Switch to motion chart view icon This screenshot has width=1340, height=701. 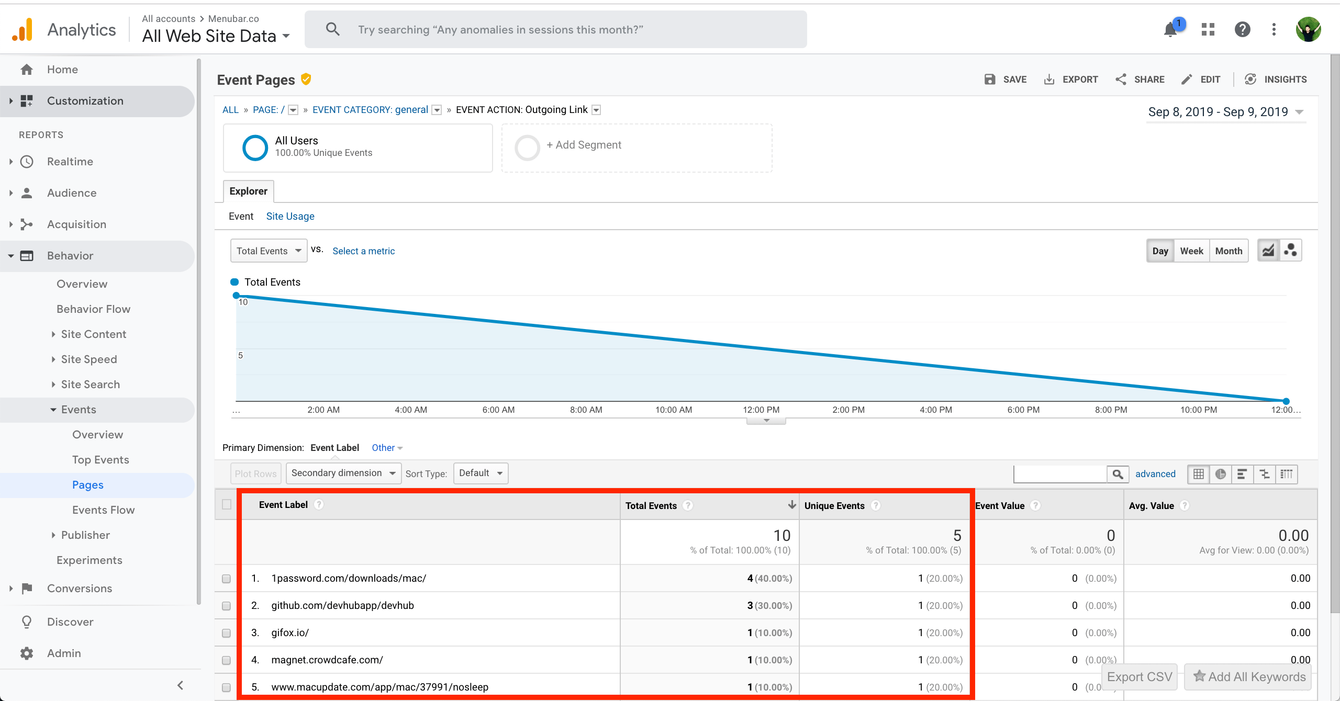click(x=1291, y=251)
